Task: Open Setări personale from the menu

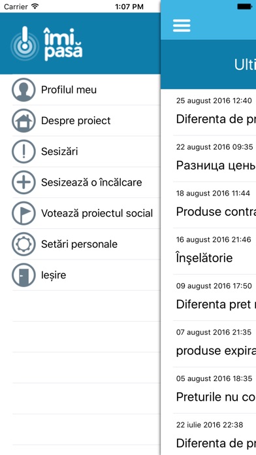Action: tap(86, 244)
